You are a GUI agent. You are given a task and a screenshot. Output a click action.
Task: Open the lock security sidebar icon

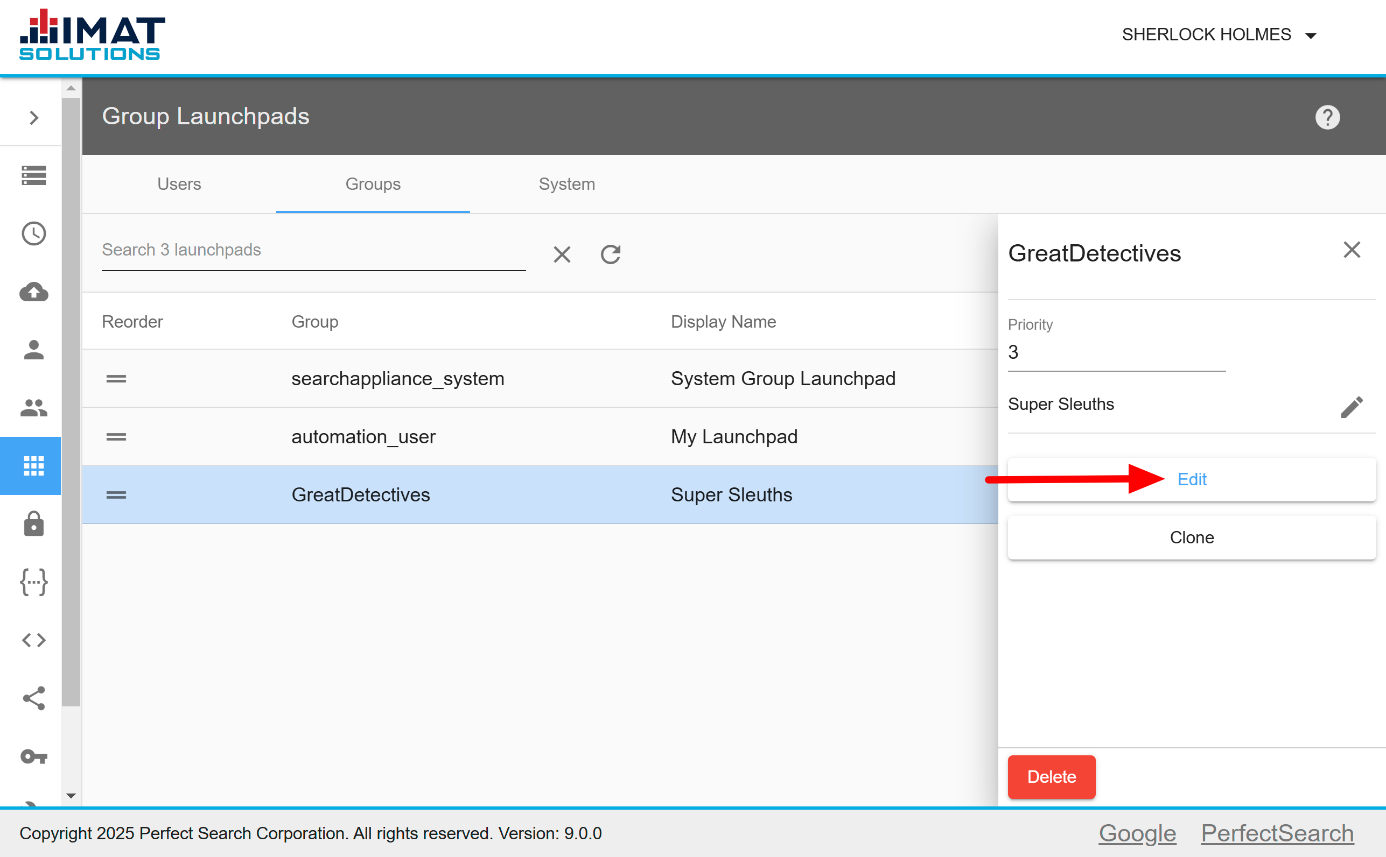coord(34,524)
